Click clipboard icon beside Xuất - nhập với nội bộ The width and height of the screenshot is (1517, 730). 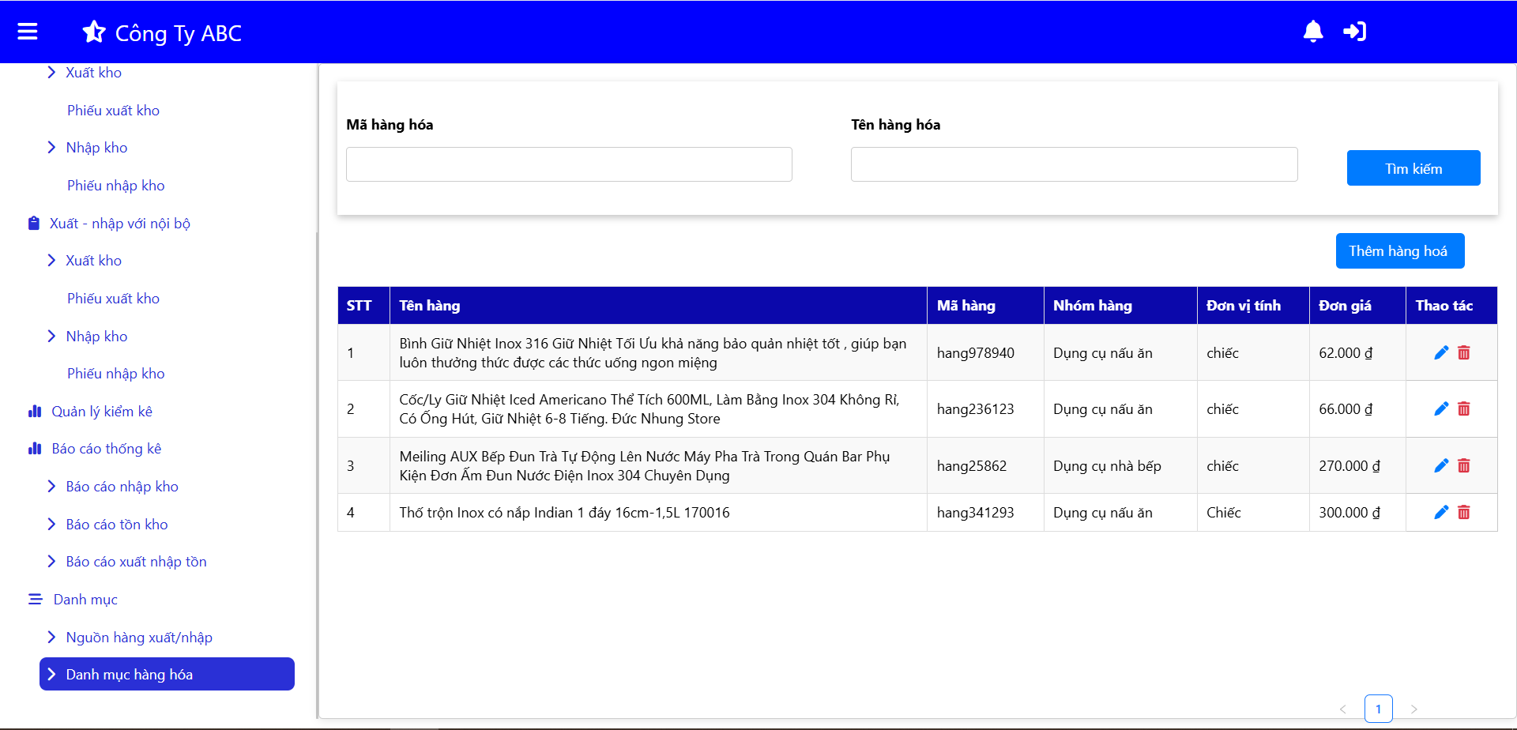click(x=34, y=224)
